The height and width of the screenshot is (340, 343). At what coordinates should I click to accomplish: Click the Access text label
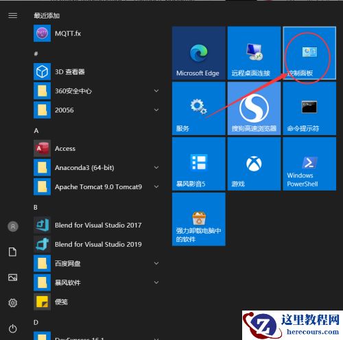pyautogui.click(x=65, y=149)
